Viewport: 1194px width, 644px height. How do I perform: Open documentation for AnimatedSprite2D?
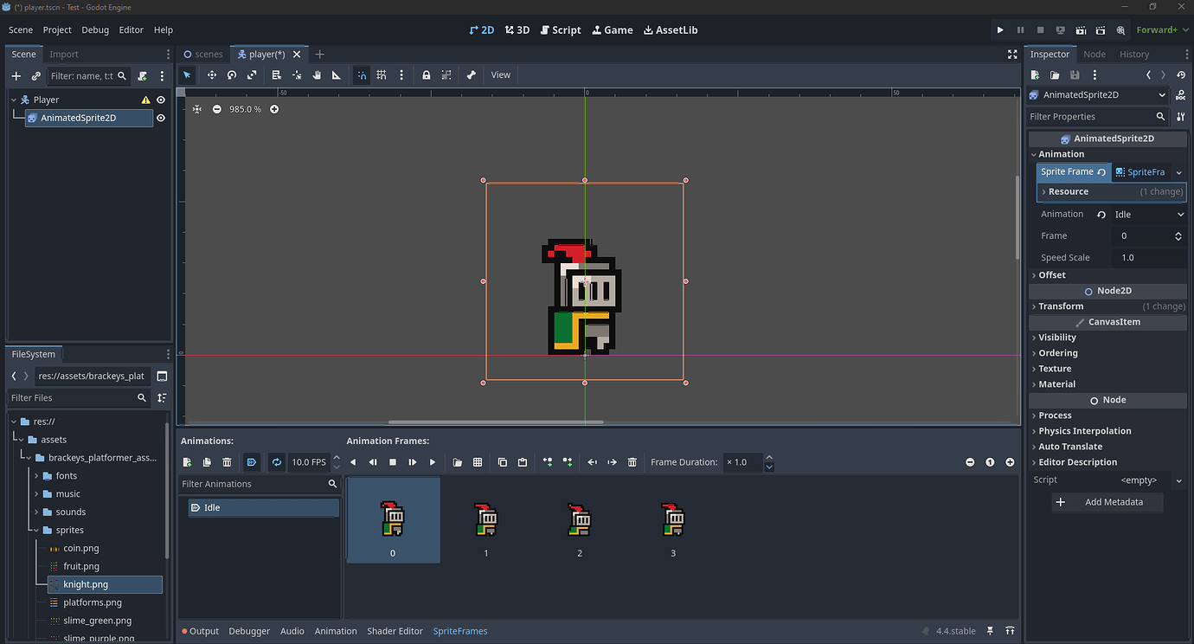click(1181, 95)
